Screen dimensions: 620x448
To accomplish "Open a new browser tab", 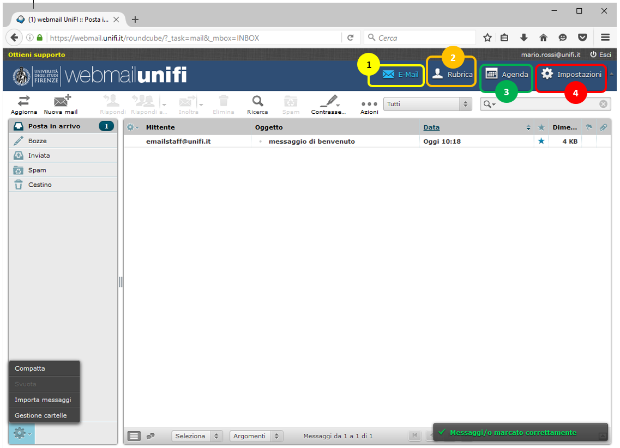I will click(x=135, y=20).
